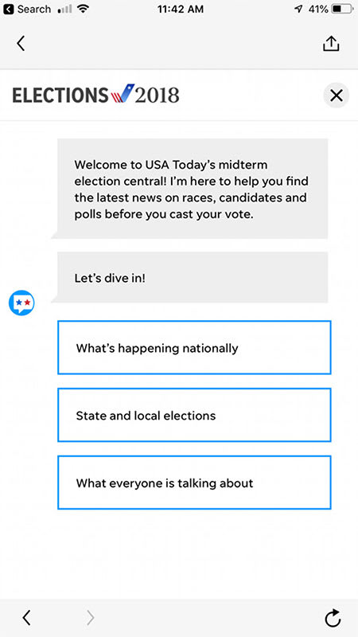Tap the chat bot stars avatar
Viewport: 358px width, 637px height.
21,303
